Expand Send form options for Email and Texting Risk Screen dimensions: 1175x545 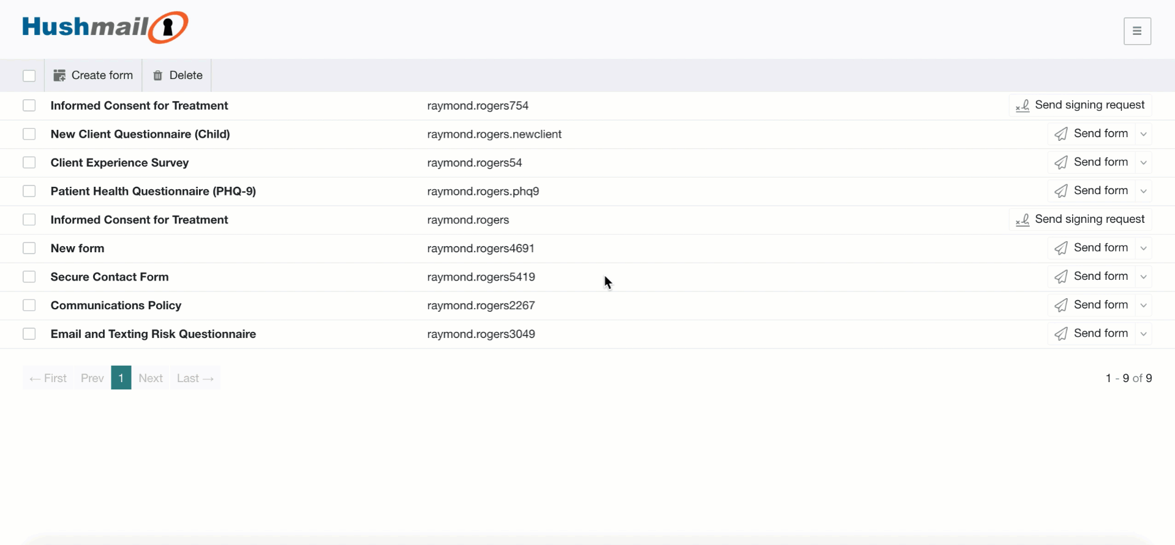pyautogui.click(x=1143, y=334)
